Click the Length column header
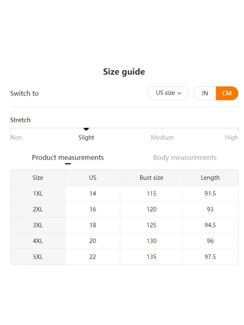 (210, 178)
